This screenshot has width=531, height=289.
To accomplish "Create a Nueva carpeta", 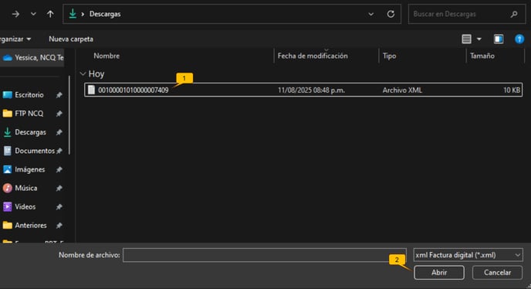I will click(71, 39).
